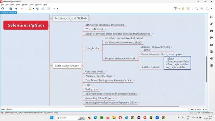Expand the Jenkins, Git and GitHub topic
The image size is (215, 121).
(x=90, y=18)
